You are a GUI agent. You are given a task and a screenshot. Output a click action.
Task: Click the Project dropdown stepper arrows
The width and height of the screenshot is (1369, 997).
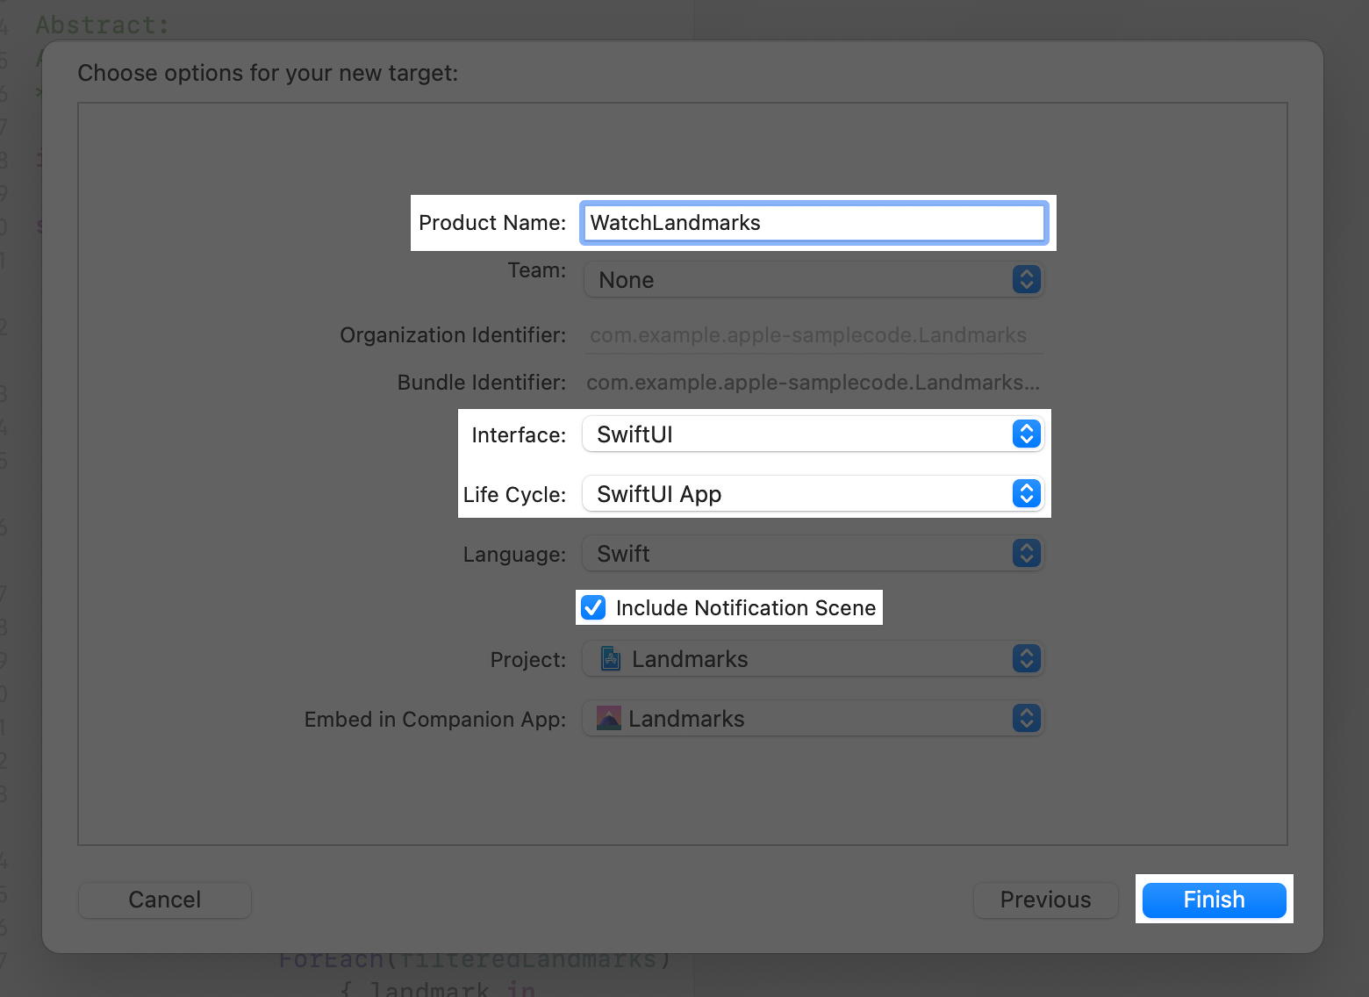pos(1027,659)
